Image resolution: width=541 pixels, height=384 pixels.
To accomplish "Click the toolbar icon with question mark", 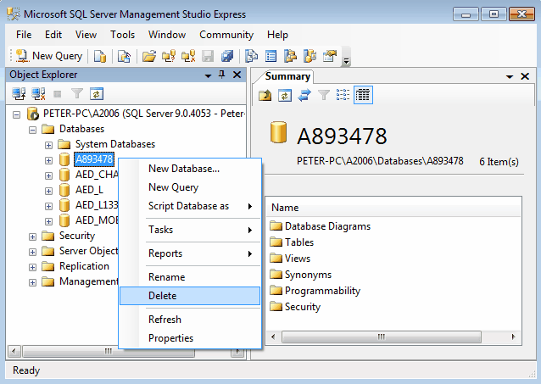I will point(169,56).
